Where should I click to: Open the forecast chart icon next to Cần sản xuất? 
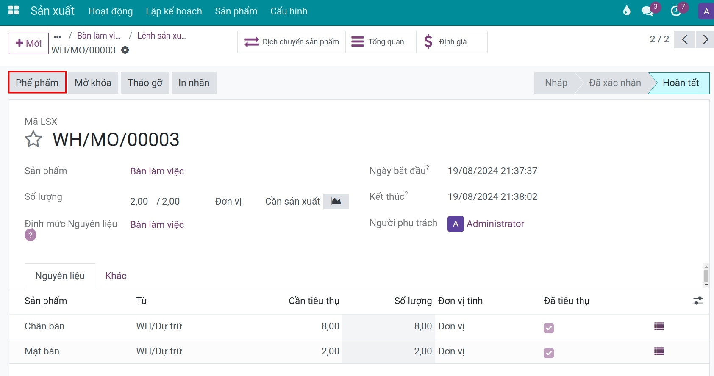(x=336, y=202)
